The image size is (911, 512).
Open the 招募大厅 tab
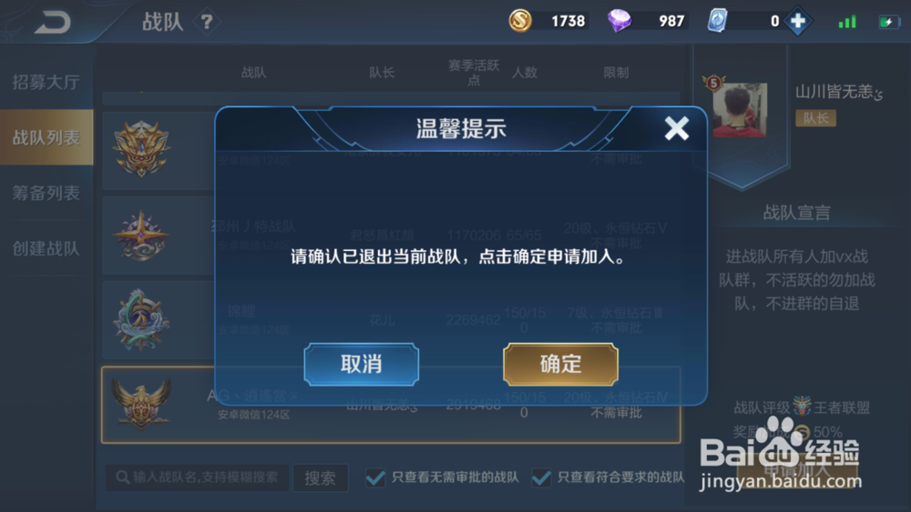[x=46, y=83]
